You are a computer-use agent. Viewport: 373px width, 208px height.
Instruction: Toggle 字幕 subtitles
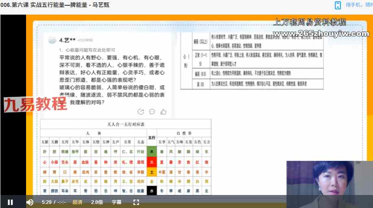click(x=116, y=202)
